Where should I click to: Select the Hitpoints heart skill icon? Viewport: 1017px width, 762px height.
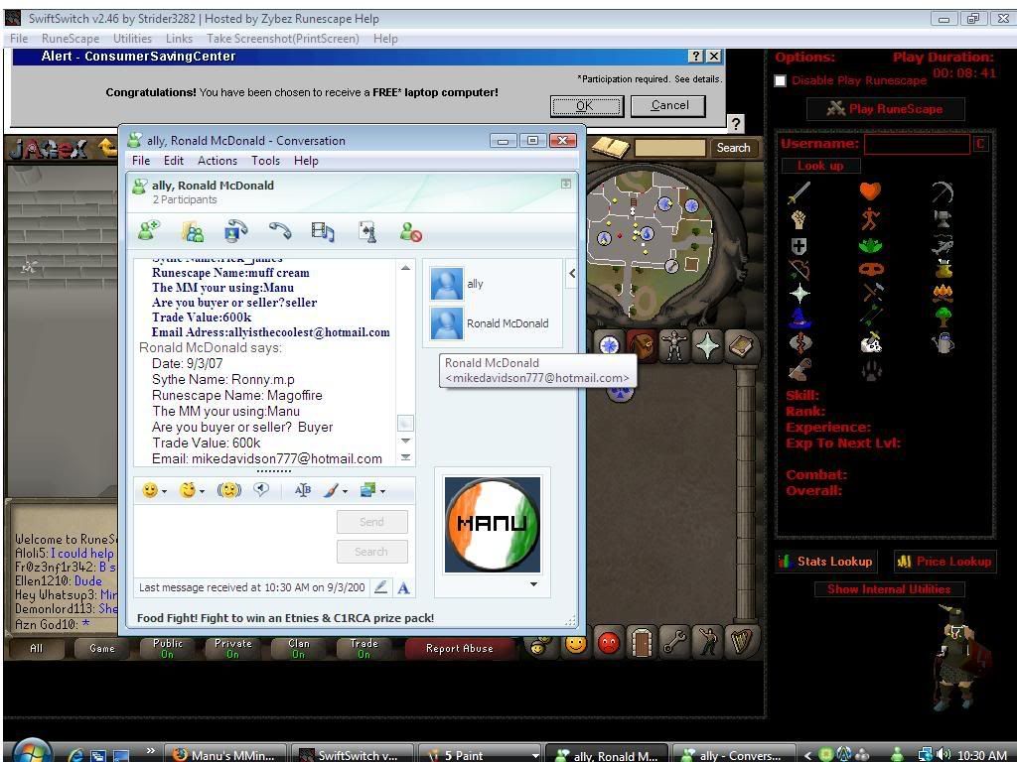[870, 191]
